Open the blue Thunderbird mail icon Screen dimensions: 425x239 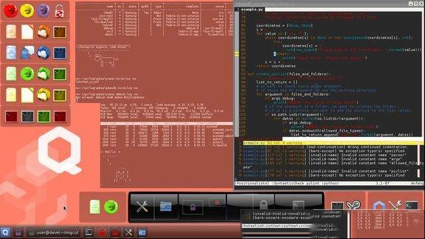(43, 52)
